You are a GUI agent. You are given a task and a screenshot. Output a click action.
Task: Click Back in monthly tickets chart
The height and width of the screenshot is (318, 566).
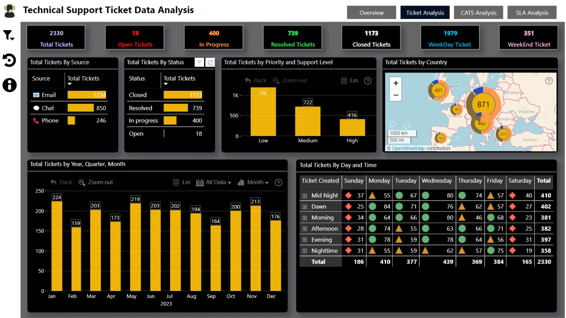(61, 182)
